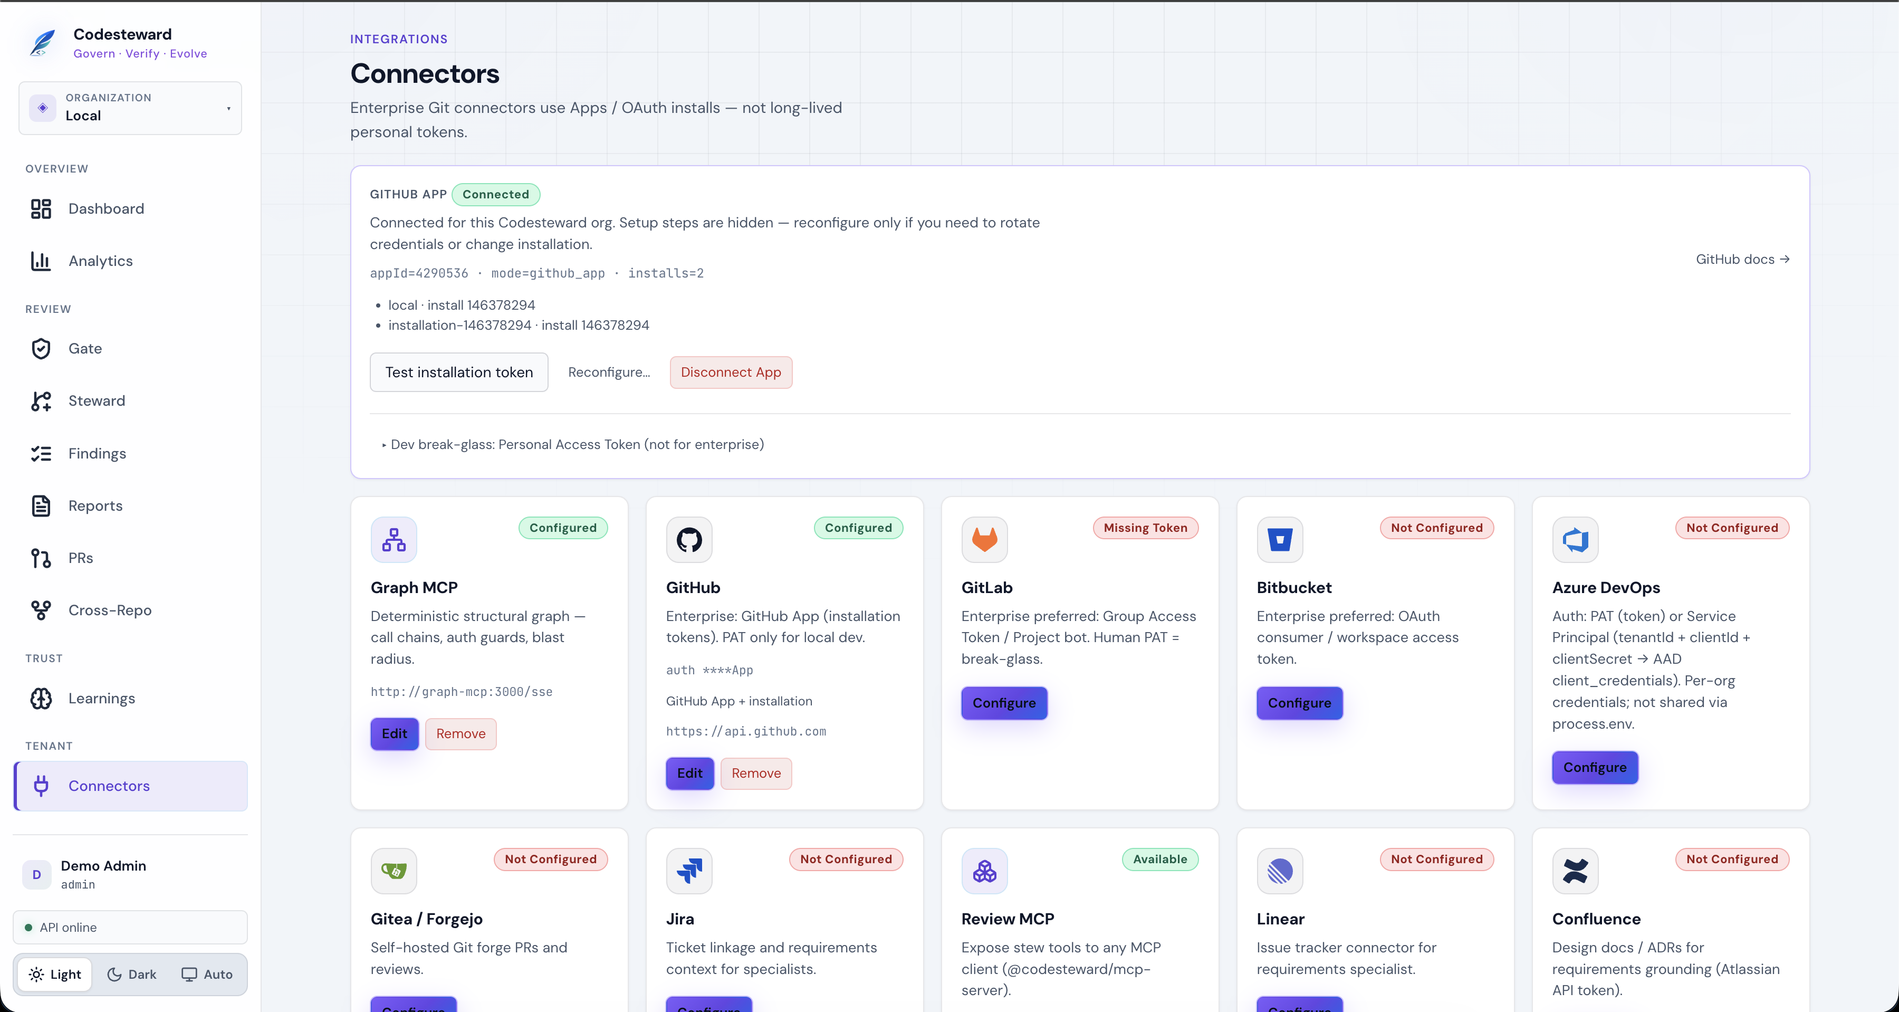Click the Connected badge for GitHub App
1899x1012 pixels.
tap(495, 195)
